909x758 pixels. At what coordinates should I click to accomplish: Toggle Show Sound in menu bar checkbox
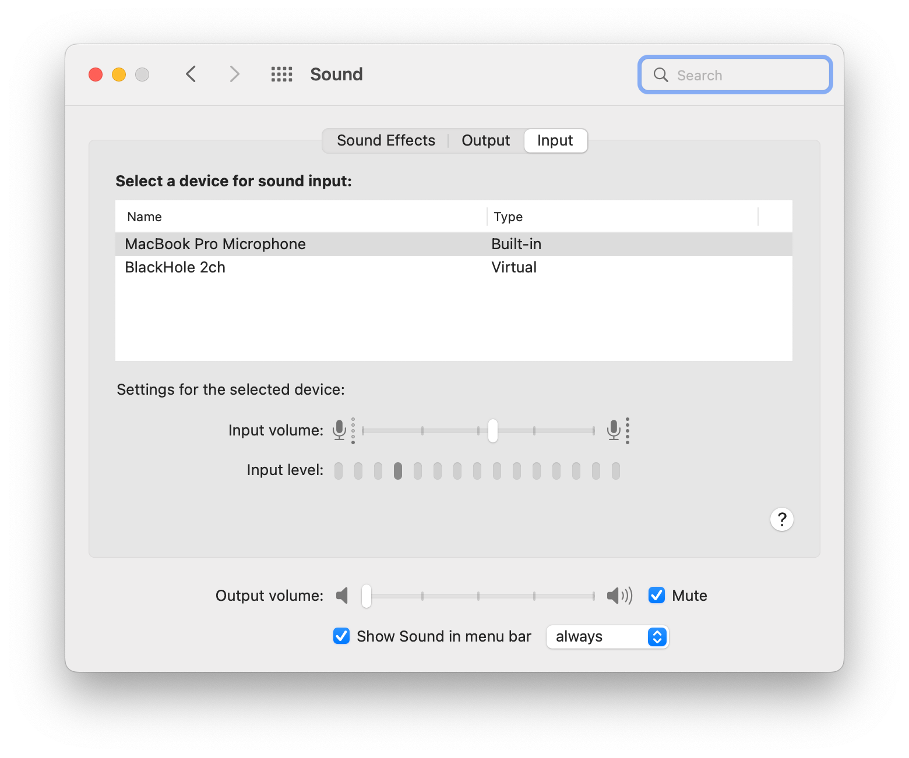[x=341, y=636]
